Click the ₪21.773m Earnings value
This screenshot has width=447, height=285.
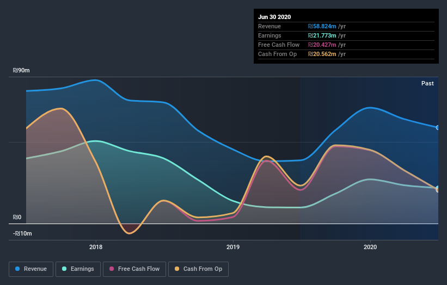[322, 35]
